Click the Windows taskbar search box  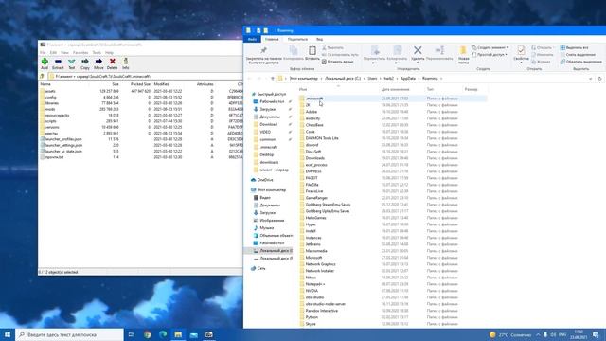click(69, 334)
